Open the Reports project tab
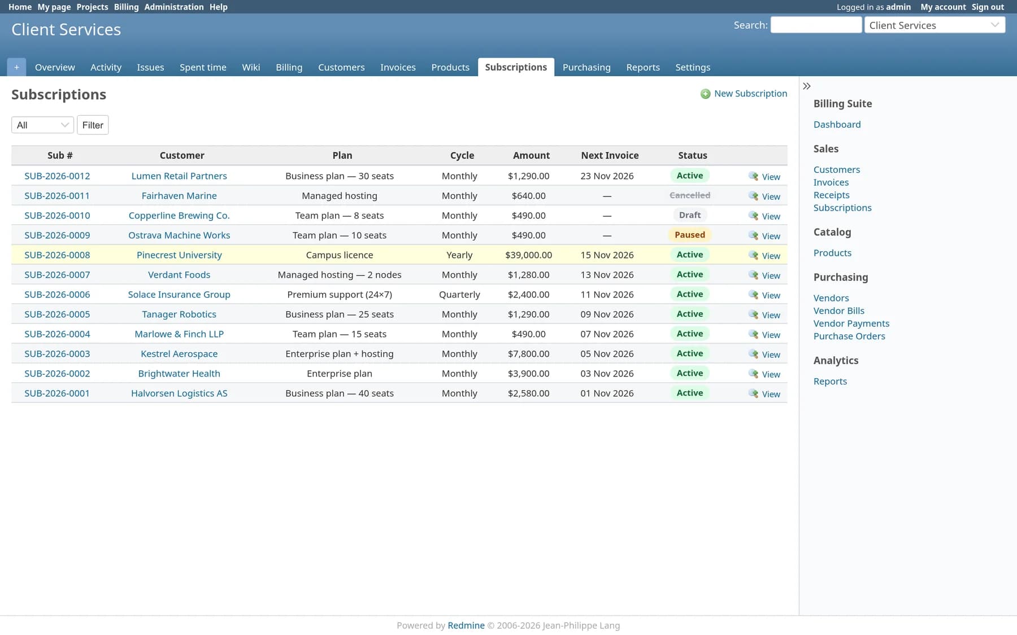The height and width of the screenshot is (635, 1017). (643, 67)
